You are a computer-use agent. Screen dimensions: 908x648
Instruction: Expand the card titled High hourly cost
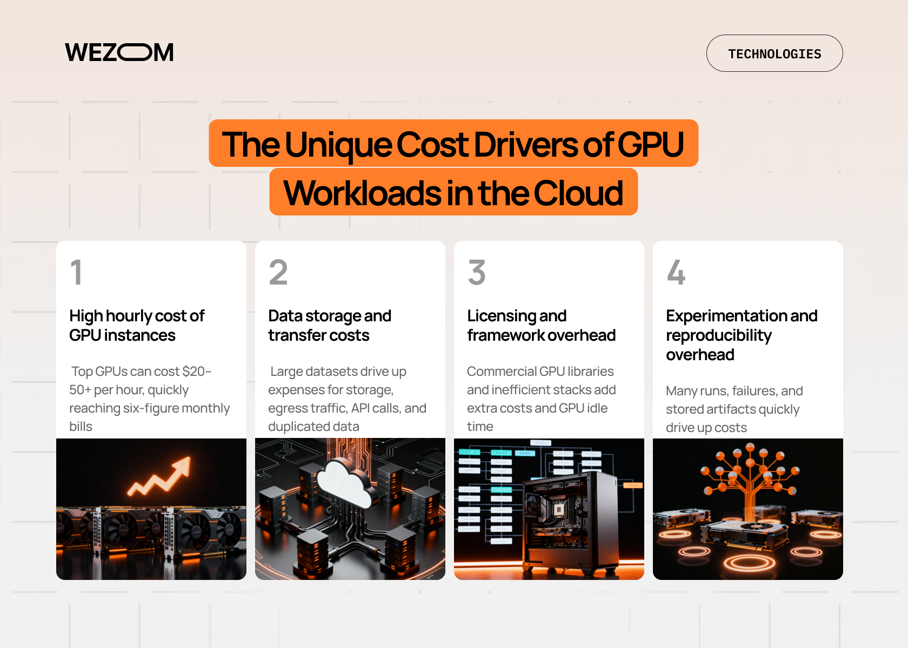[137, 325]
